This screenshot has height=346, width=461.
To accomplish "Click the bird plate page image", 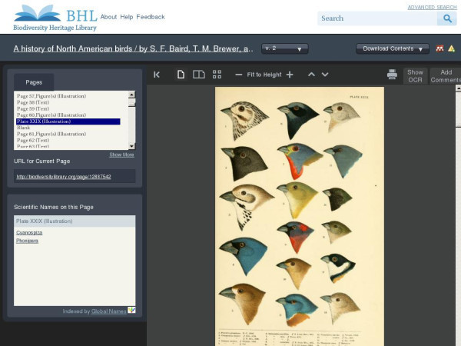I will point(300,216).
